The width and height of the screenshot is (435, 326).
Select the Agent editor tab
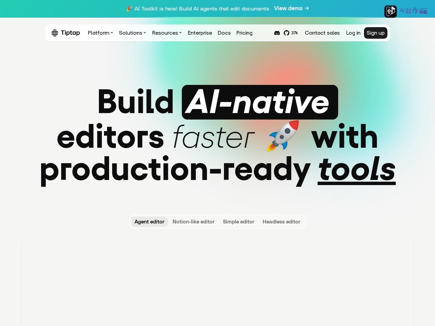tap(150, 222)
